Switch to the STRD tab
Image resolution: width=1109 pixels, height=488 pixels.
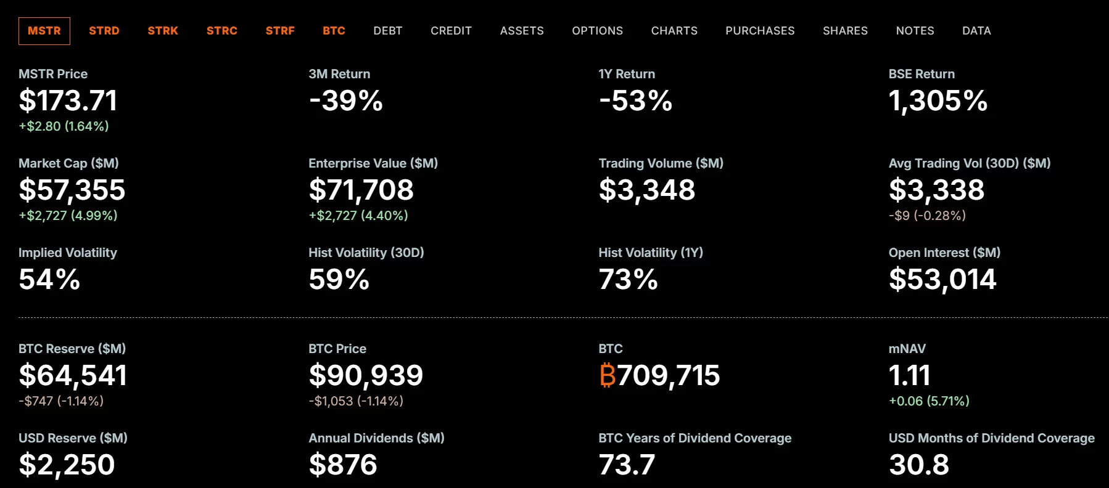pos(104,31)
